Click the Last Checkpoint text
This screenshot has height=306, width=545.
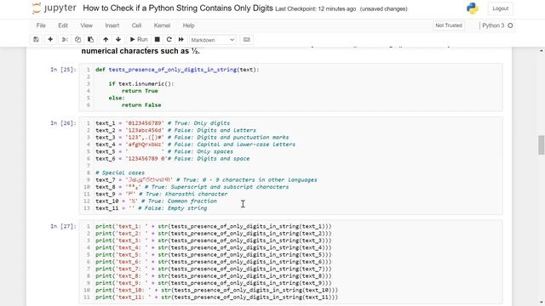316,9
